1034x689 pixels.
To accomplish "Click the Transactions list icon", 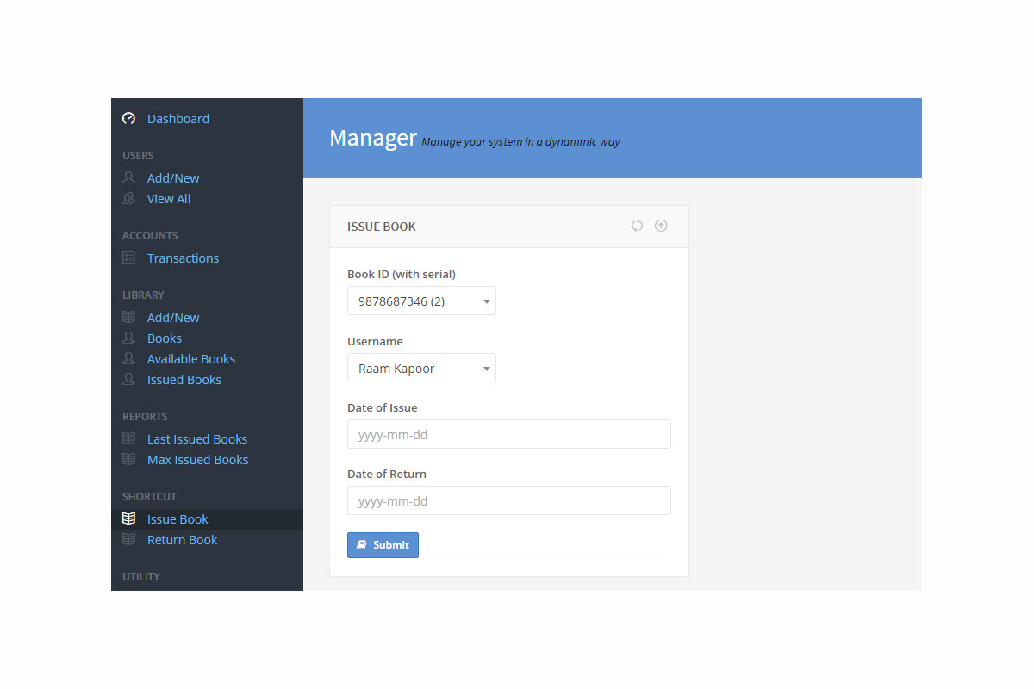I will tap(128, 258).
